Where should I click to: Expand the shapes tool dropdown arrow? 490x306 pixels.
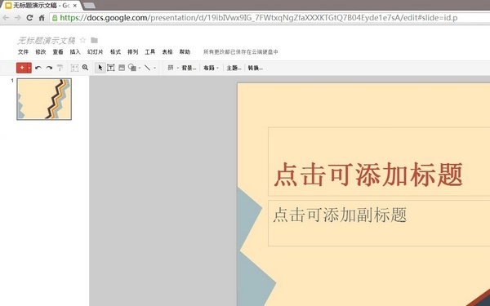tap(140, 68)
